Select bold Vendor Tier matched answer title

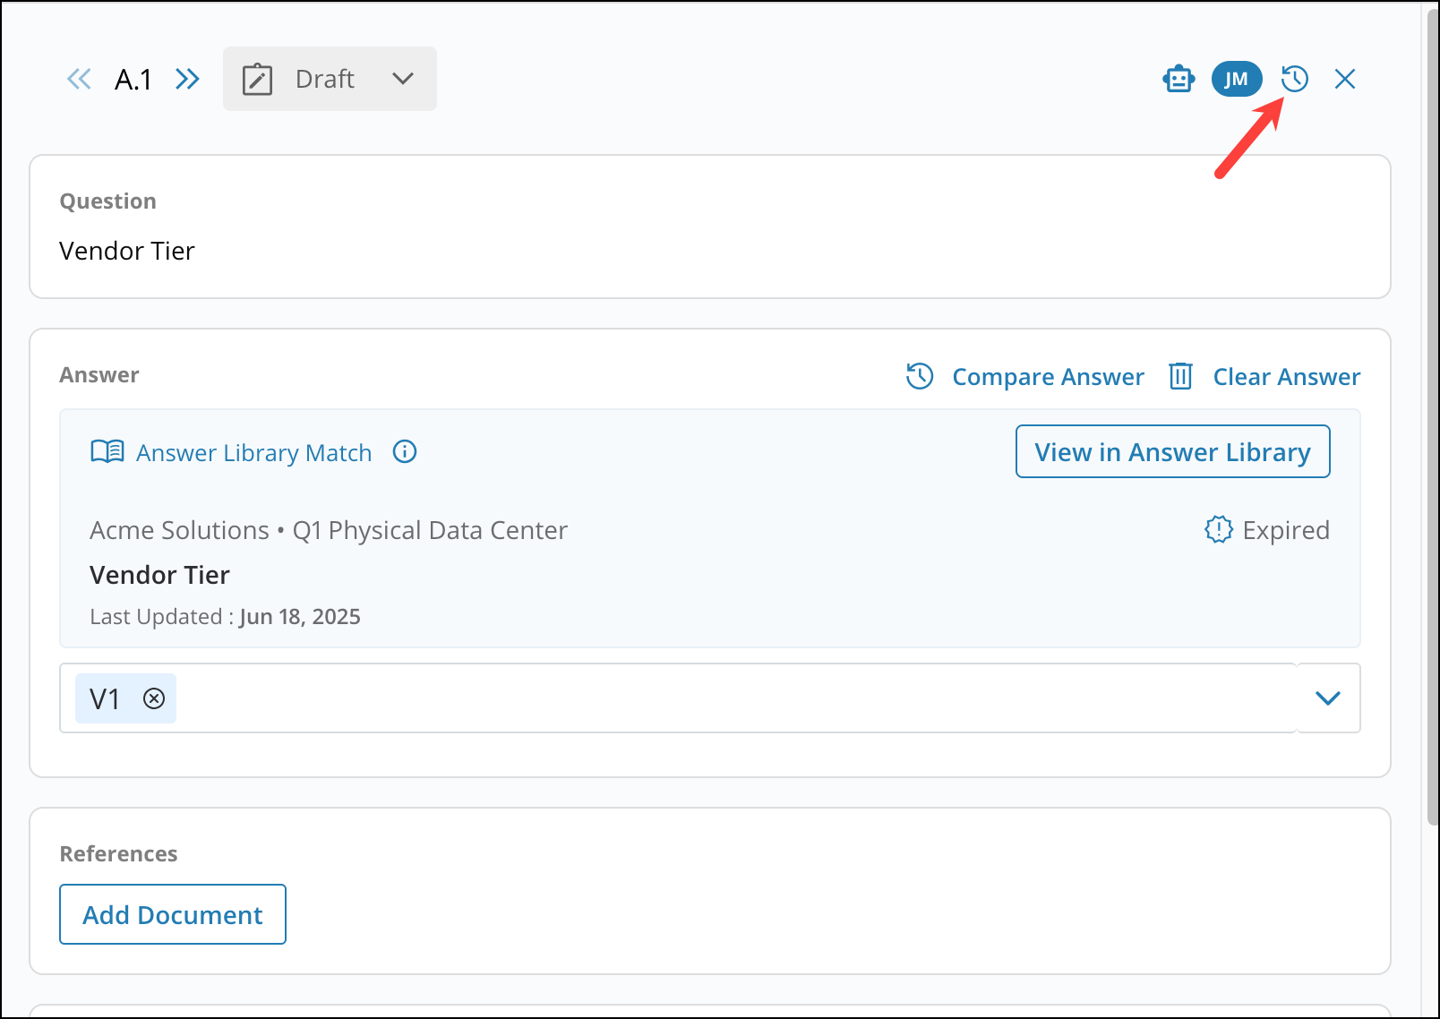tap(160, 575)
